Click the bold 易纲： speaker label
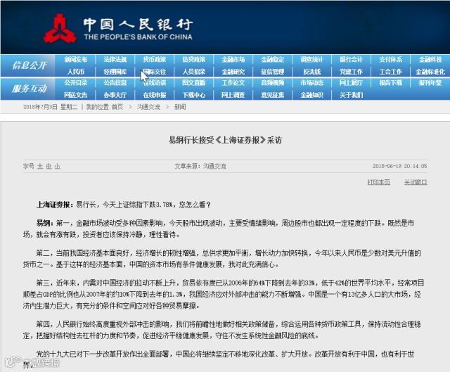Image resolution: width=450 pixels, height=372 pixels. (x=45, y=223)
